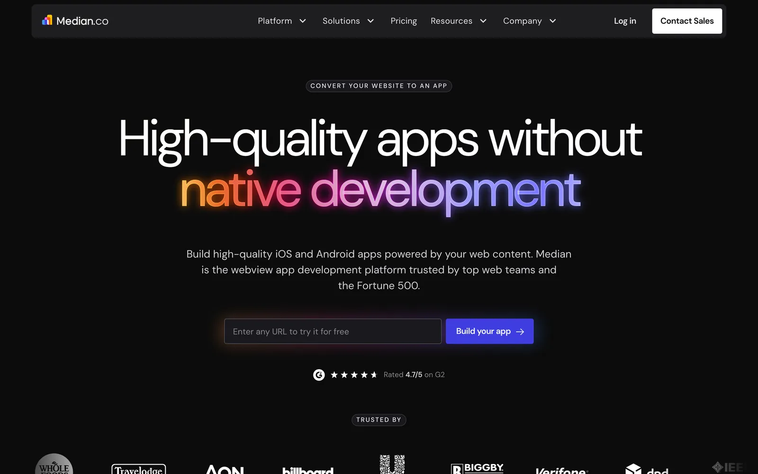Click the Whole Foods logo
The height and width of the screenshot is (474, 758).
tap(54, 464)
